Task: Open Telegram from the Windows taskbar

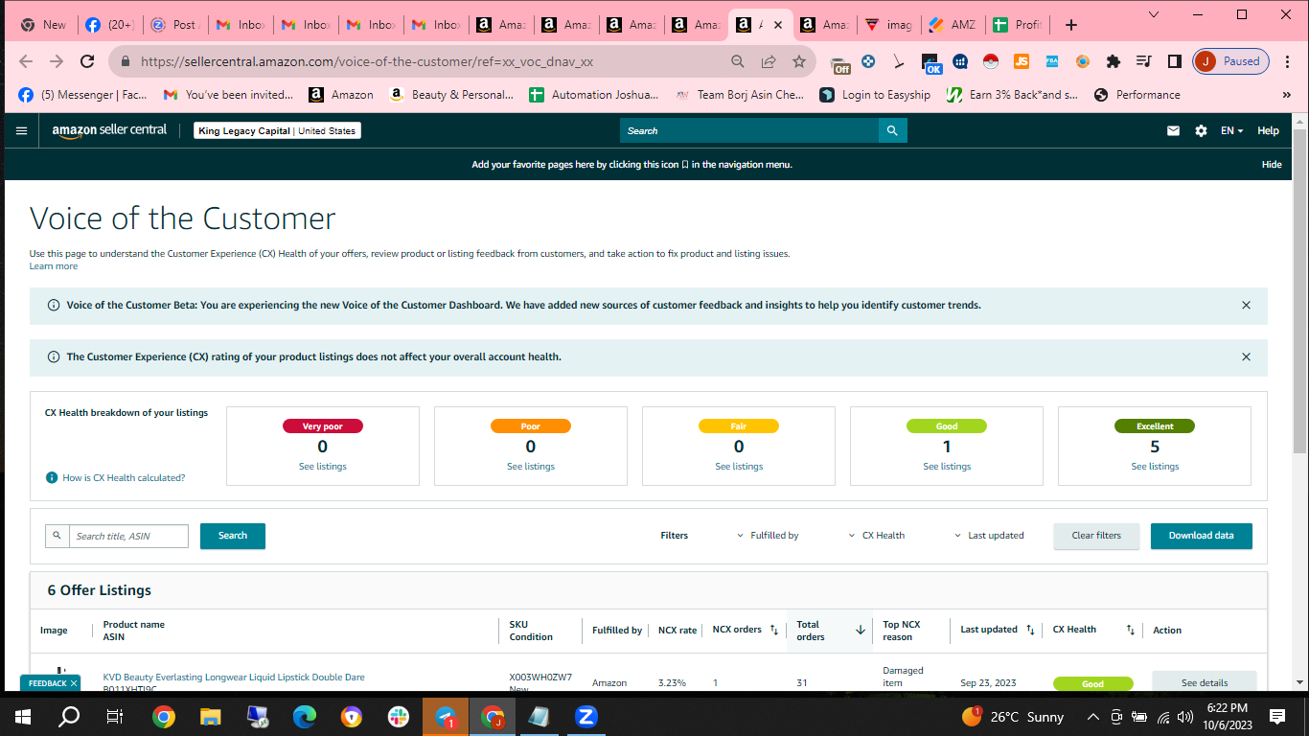Action: coord(446,717)
